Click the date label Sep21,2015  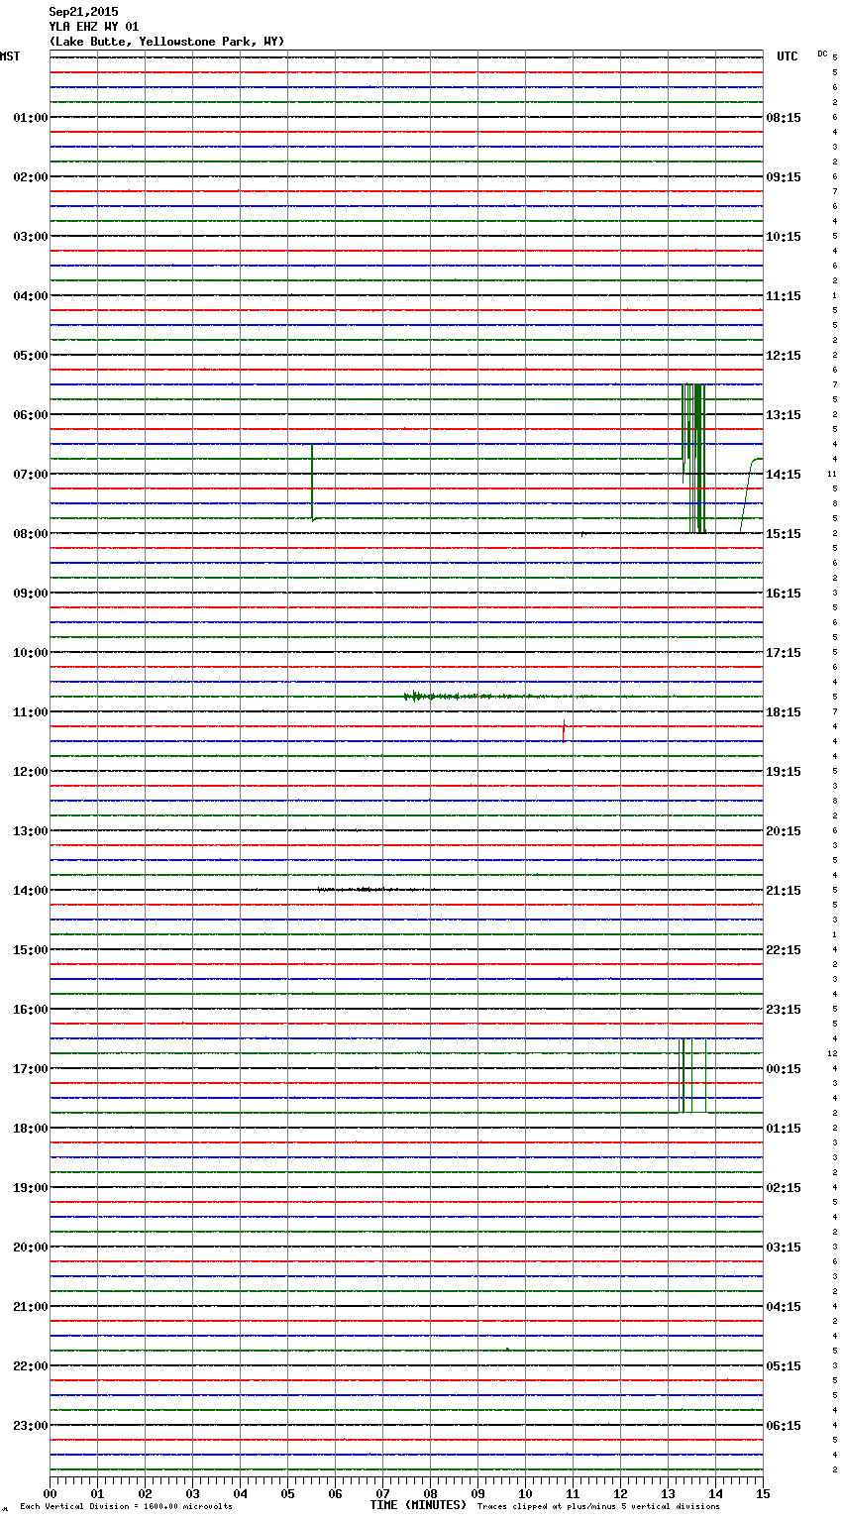(x=83, y=12)
